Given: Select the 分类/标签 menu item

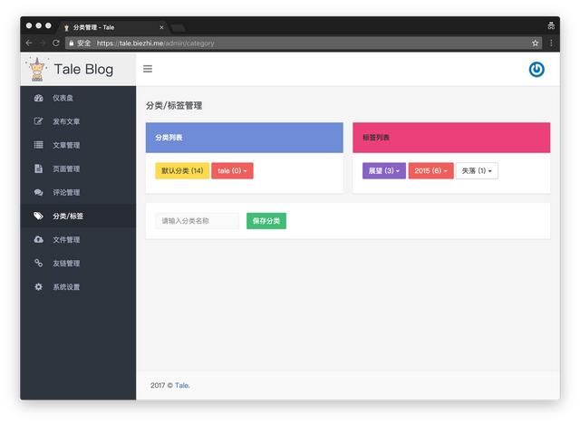Looking at the screenshot, I should click(78, 216).
